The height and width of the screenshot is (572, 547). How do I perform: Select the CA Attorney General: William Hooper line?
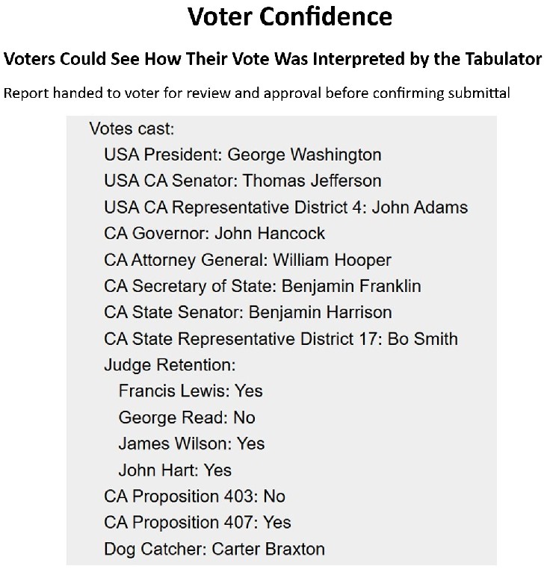247,260
